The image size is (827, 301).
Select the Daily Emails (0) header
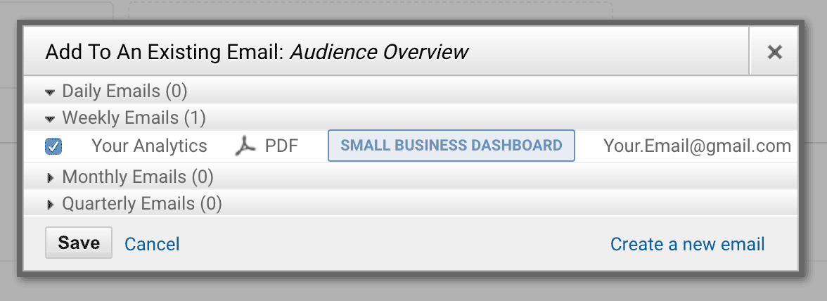tap(124, 91)
